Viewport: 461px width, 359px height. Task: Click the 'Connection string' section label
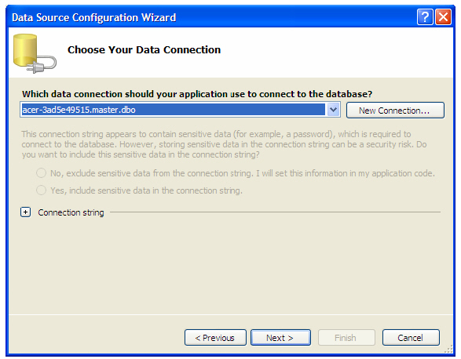pos(71,212)
